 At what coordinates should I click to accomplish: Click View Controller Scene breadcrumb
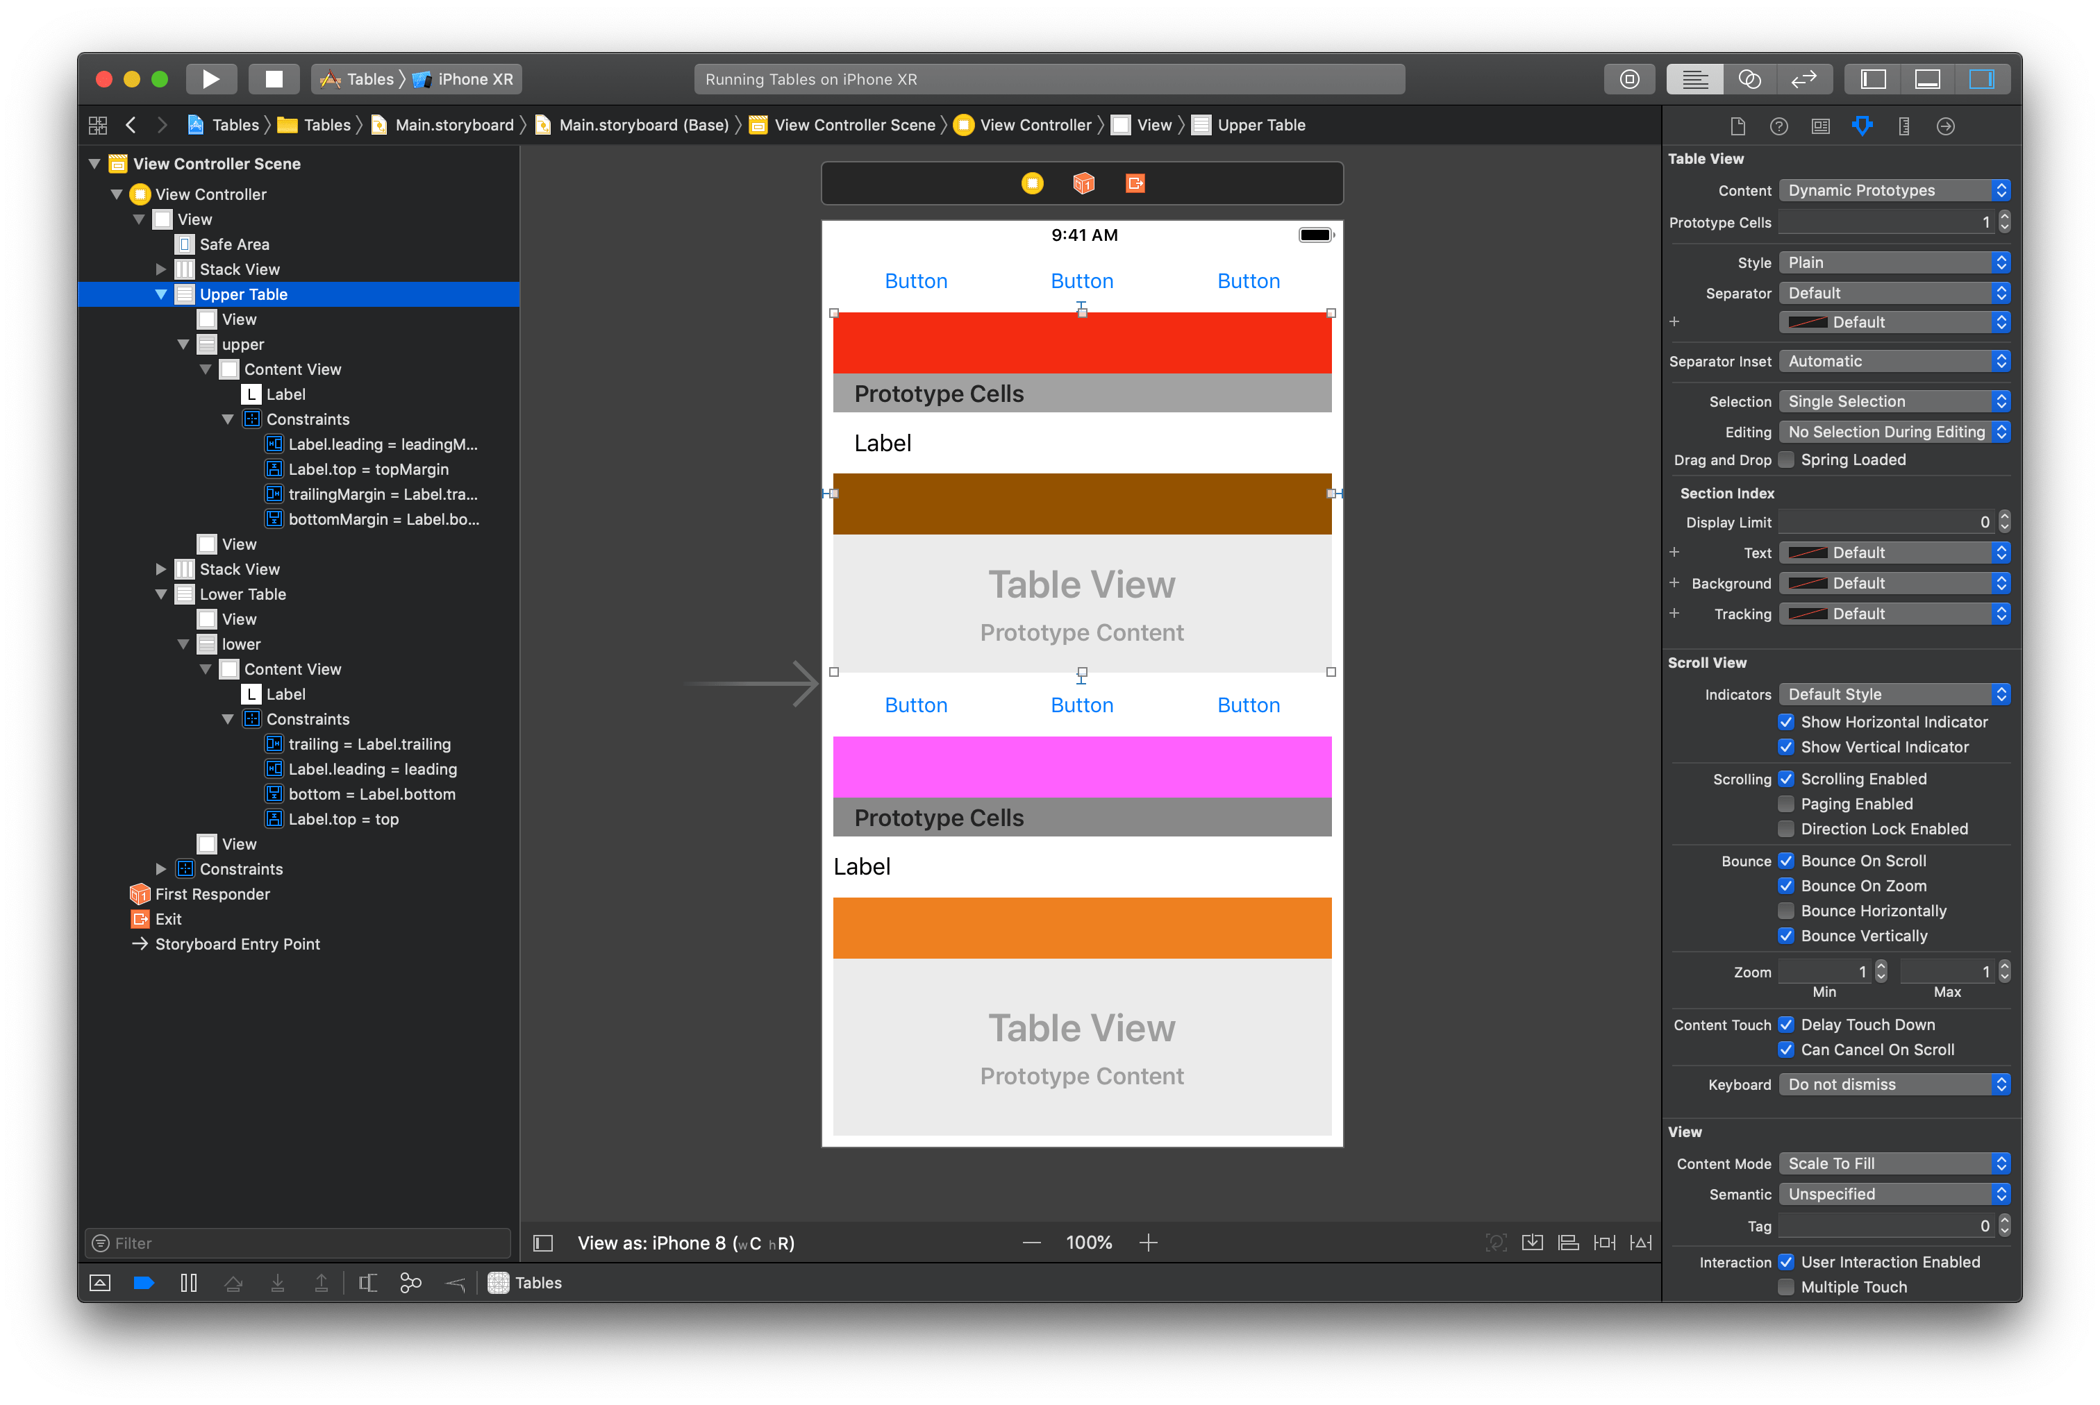point(853,126)
